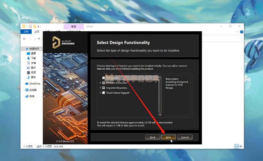Image resolution: width=263 pixels, height=161 pixels.
Task: Click the Explorer forward arrow
Action: [x=30, y=39]
